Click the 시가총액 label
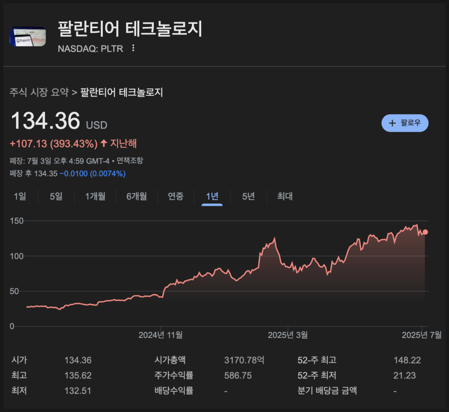449x412 pixels. [170, 360]
